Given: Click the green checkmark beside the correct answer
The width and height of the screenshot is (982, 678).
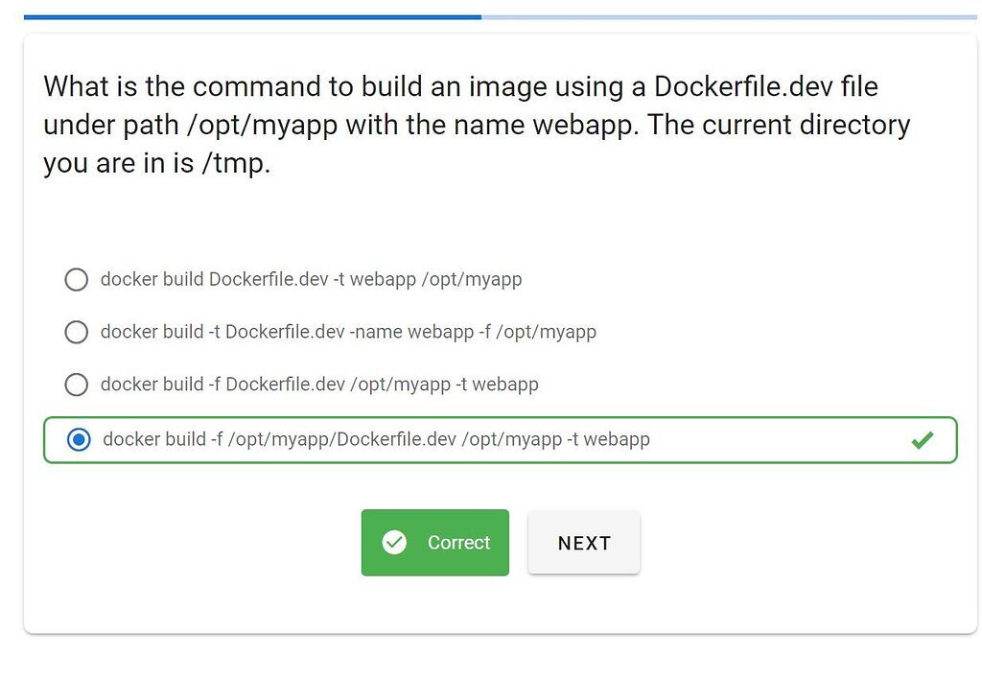Looking at the screenshot, I should (x=922, y=440).
